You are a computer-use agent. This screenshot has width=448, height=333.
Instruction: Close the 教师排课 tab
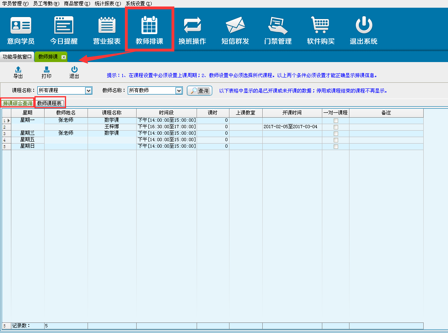pyautogui.click(x=64, y=57)
